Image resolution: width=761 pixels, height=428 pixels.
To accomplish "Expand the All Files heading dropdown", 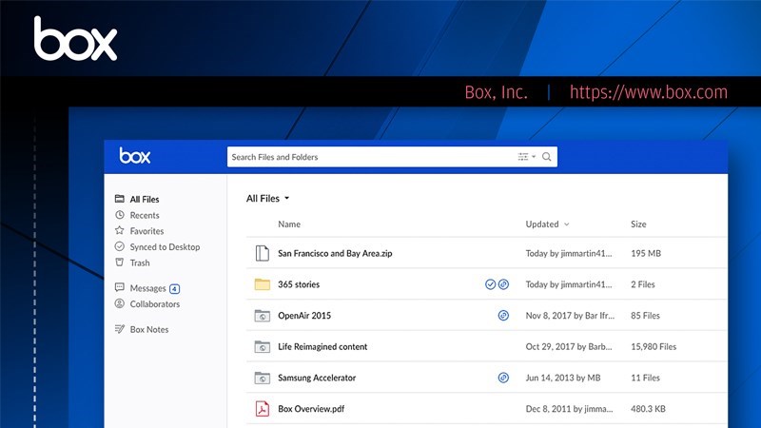I will (267, 199).
